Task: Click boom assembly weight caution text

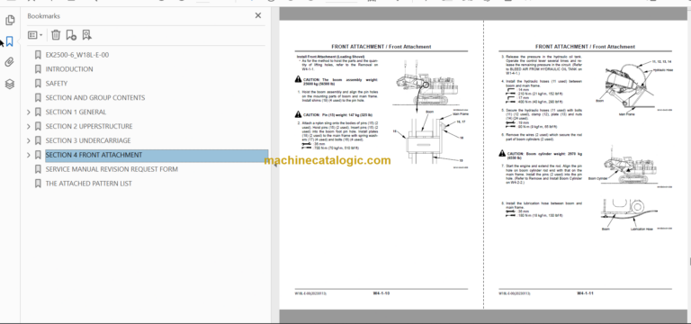Action: click(340, 82)
